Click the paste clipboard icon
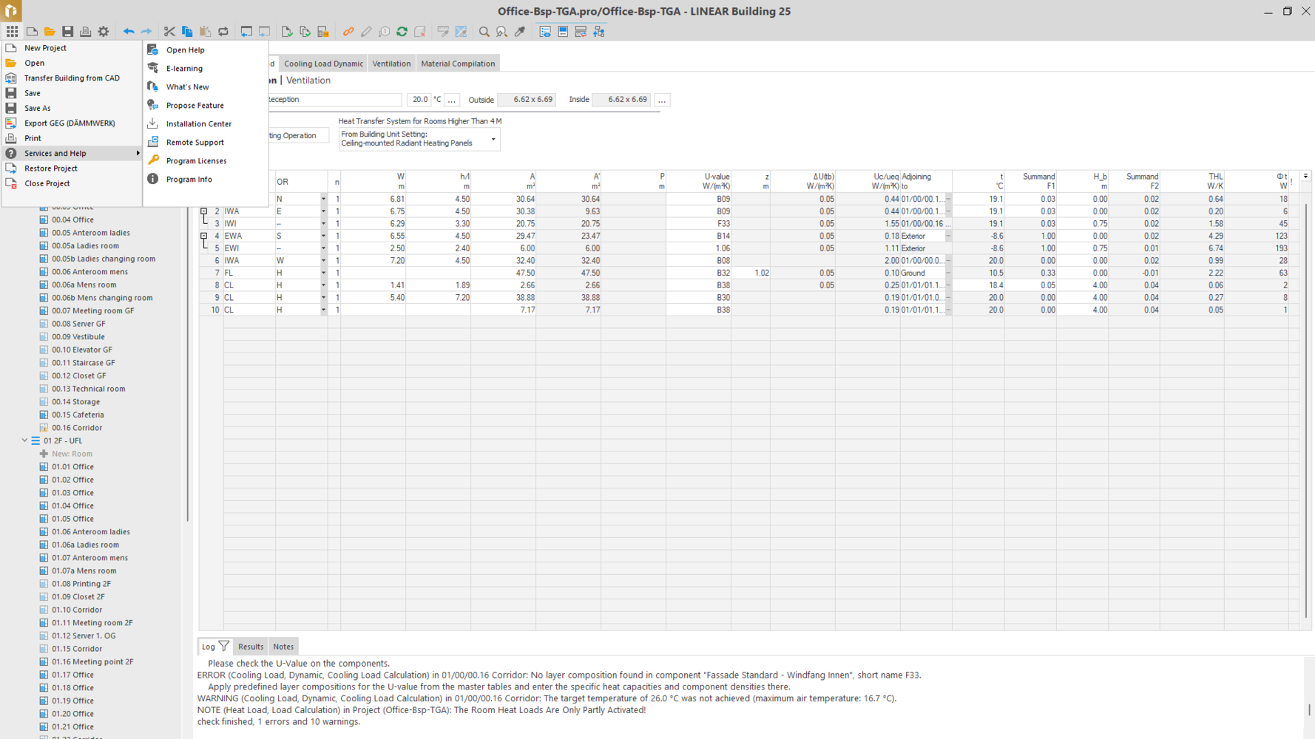This screenshot has width=1315, height=739. point(205,31)
